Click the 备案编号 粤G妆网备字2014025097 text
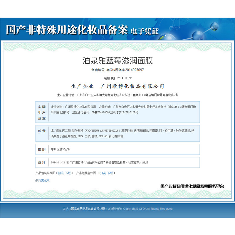The width and height of the screenshot is (235, 235). 117,70
